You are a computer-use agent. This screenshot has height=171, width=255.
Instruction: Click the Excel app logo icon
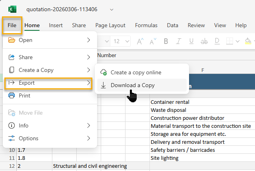12,9
